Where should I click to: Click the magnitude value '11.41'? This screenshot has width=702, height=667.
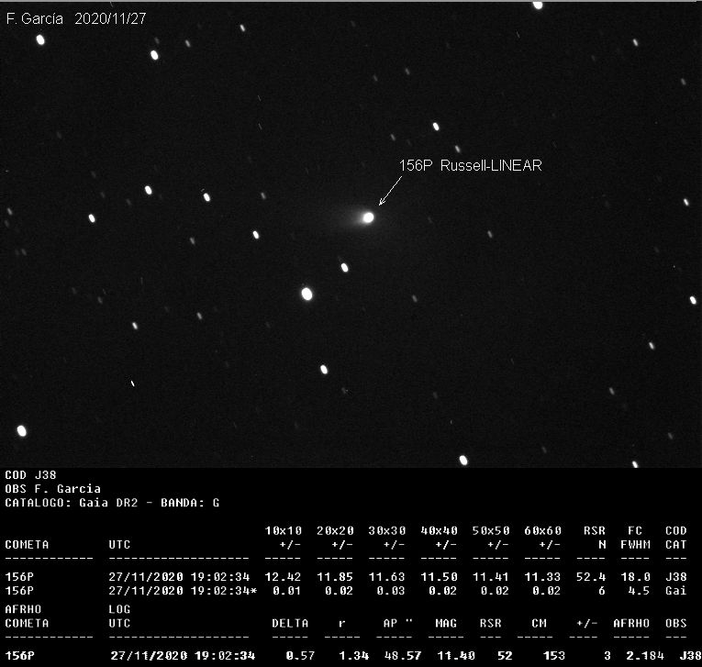tap(491, 577)
